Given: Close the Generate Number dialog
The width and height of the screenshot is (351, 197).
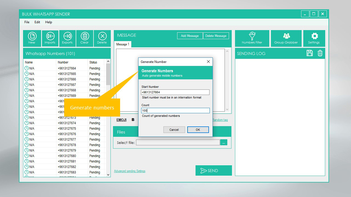Looking at the screenshot, I should pyautogui.click(x=208, y=62).
